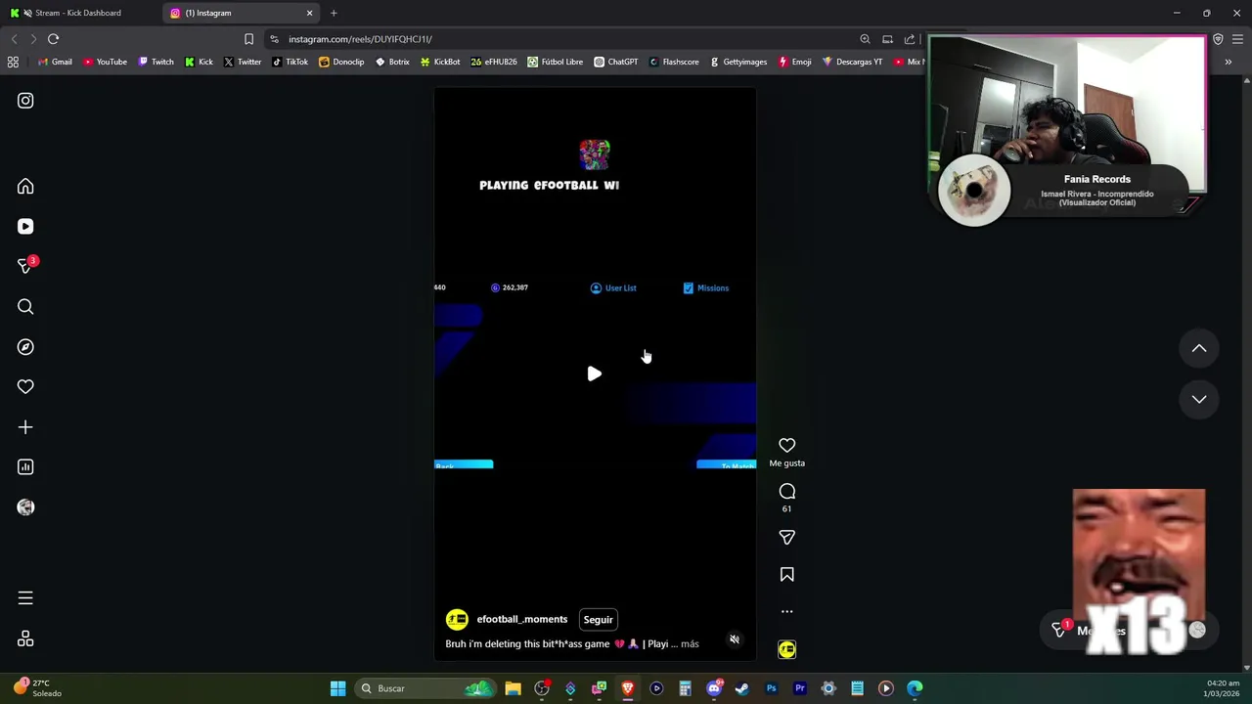Go to the previous reel arrow

(x=1198, y=349)
